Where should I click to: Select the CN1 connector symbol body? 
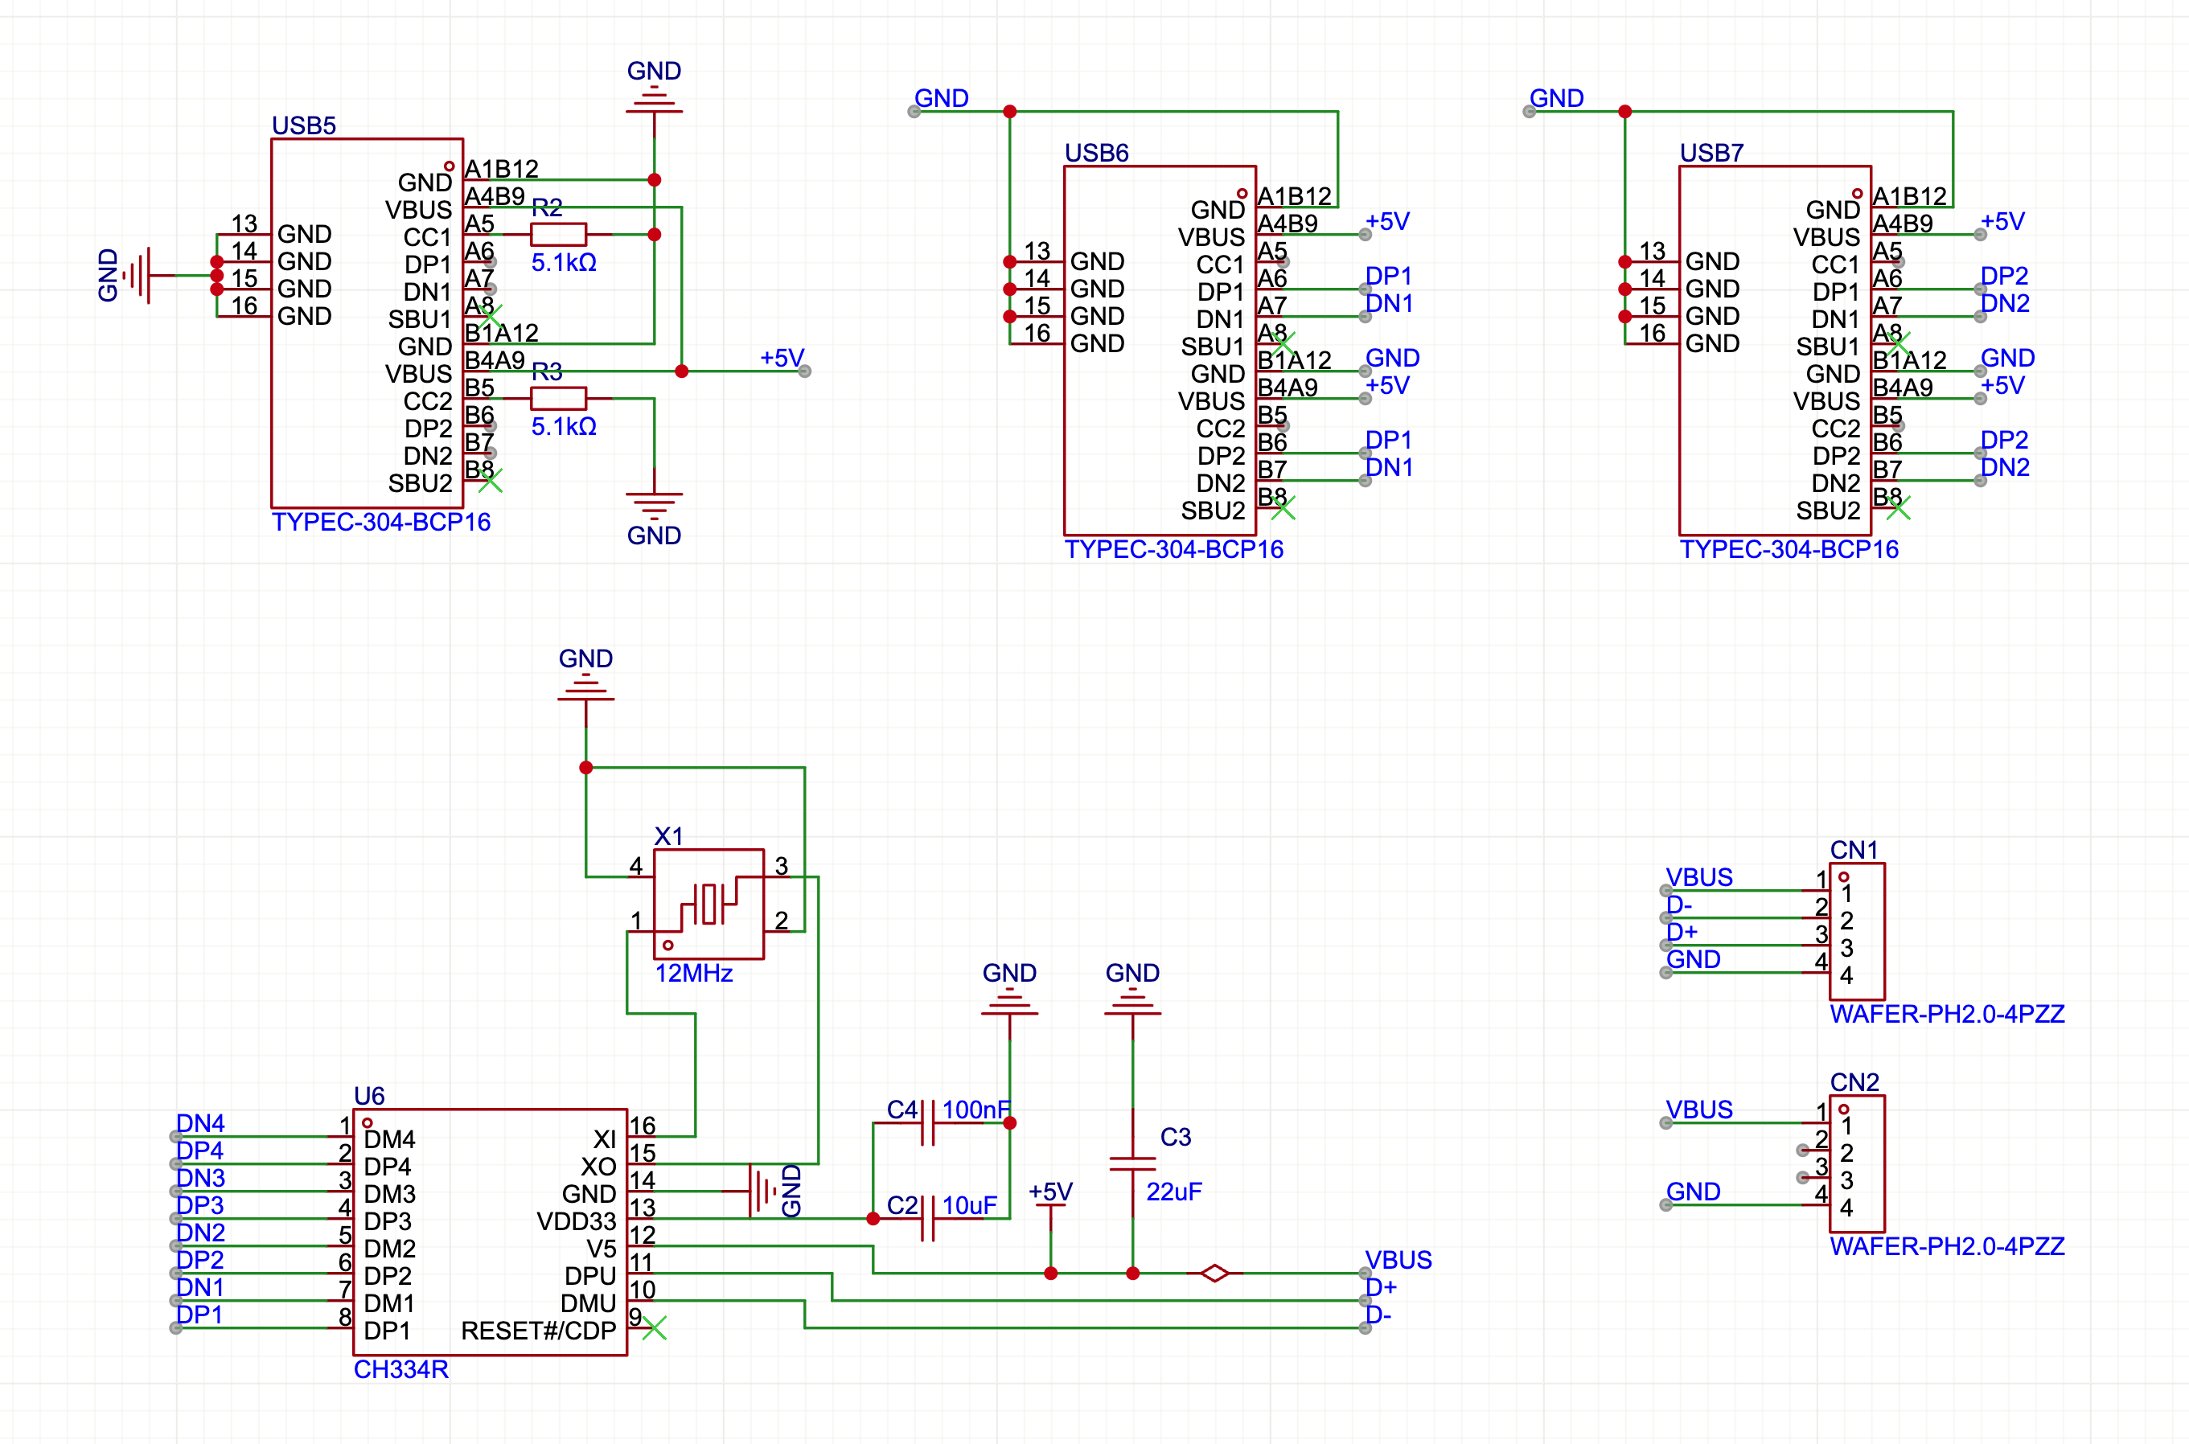(1857, 931)
